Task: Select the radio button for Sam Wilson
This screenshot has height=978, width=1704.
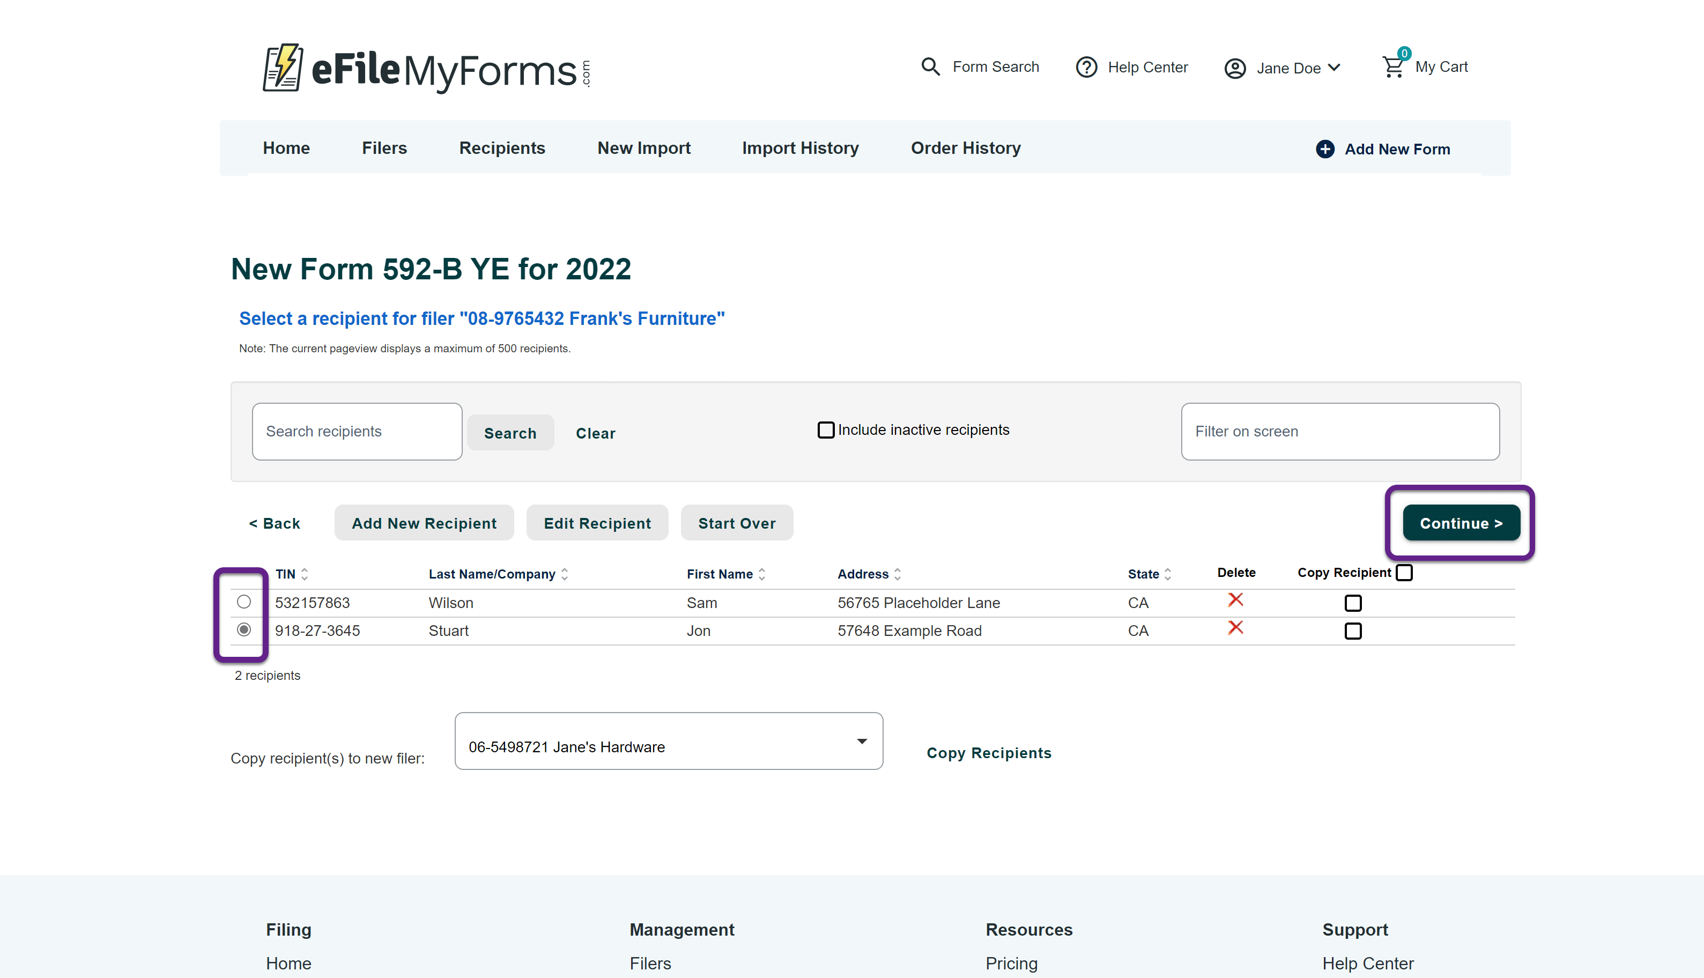Action: [244, 602]
